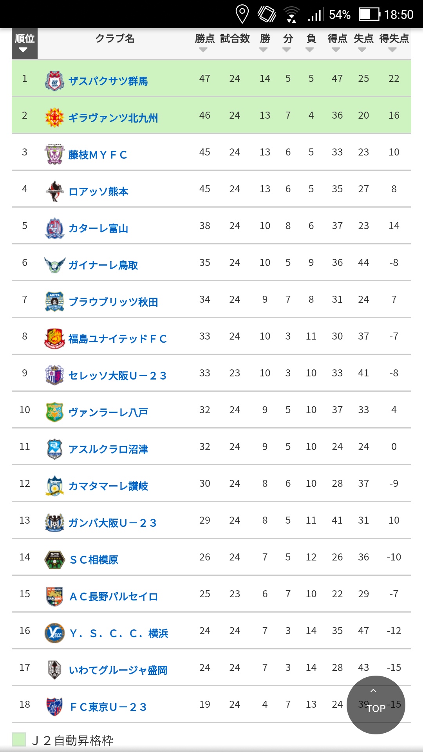This screenshot has height=752, width=423.
Task: Click the Gainare Tottori winged crest
Action: point(54,265)
